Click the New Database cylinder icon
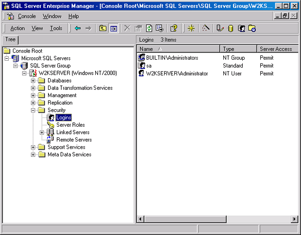301x235 pixels. 231,29
